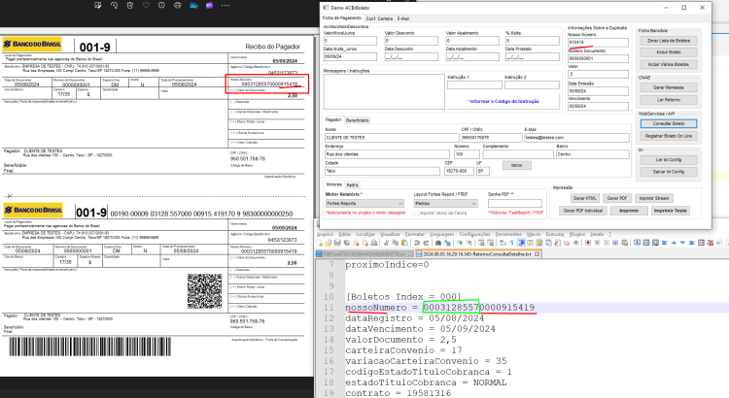Click the open folder icon in Notepad++

(x=329, y=243)
